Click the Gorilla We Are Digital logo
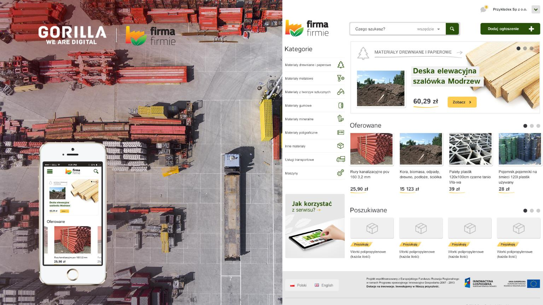 (72, 35)
